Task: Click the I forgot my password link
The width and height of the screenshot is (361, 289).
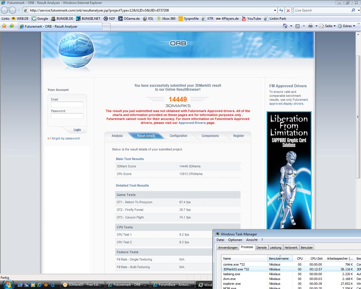Action: (65, 138)
